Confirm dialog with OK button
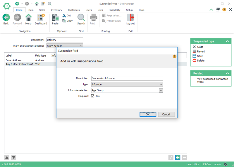The image size is (234, 167). pos(148,114)
